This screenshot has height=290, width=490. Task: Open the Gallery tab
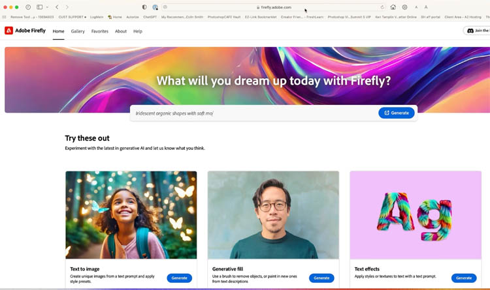click(78, 31)
